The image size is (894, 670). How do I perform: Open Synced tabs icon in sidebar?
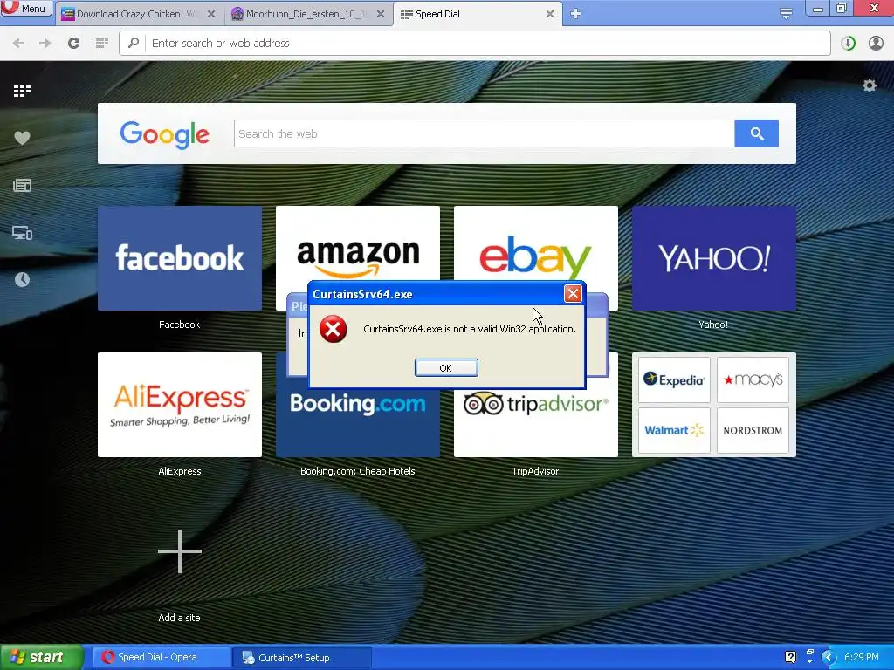pos(22,232)
